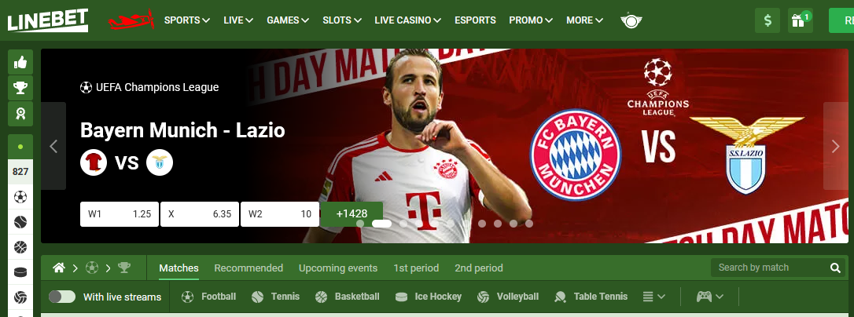This screenshot has width=854, height=317.
Task: Expand the more sports list dropdown
Action: tap(653, 297)
